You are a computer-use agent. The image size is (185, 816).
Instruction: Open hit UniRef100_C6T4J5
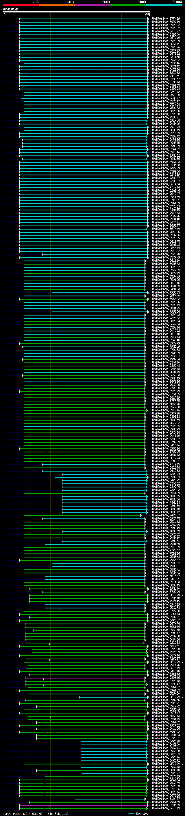[166, 334]
